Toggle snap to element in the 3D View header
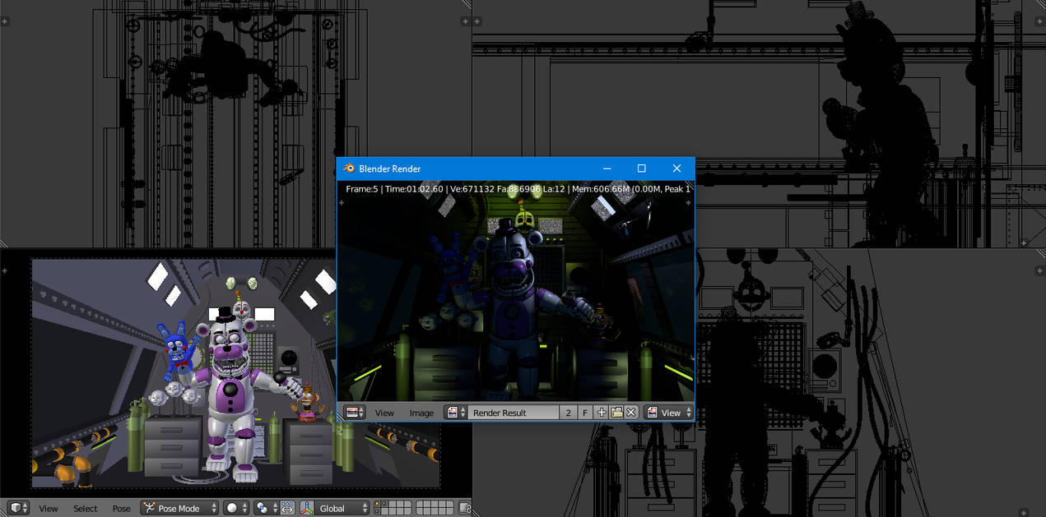 (286, 508)
